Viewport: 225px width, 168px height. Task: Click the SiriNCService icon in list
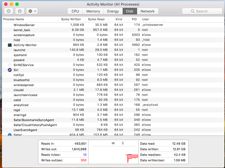10,65
